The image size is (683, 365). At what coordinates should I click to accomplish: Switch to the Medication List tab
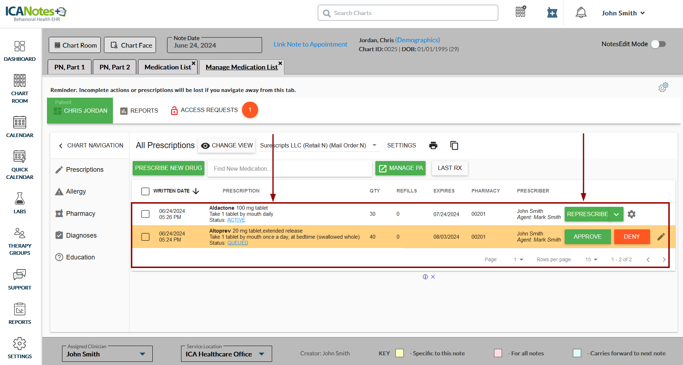coord(167,67)
